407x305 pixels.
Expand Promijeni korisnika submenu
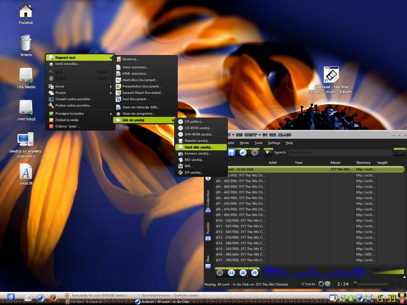pos(80,114)
